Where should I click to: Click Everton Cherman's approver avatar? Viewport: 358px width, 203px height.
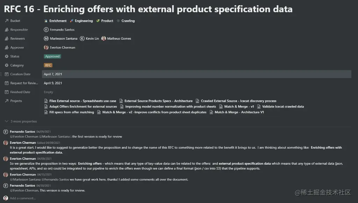[46, 47]
